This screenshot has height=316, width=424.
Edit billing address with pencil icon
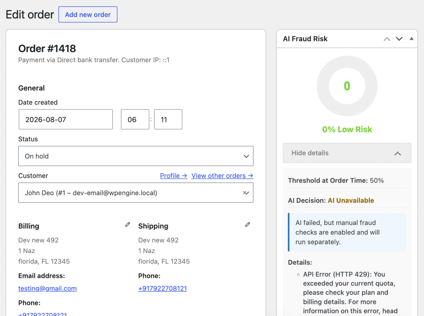pyautogui.click(x=127, y=224)
